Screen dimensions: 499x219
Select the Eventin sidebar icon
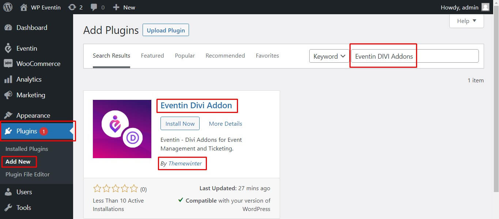tap(8, 48)
